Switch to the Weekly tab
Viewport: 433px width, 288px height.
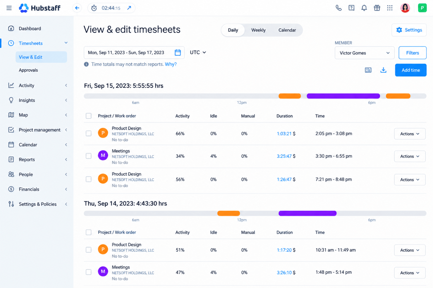tap(258, 30)
